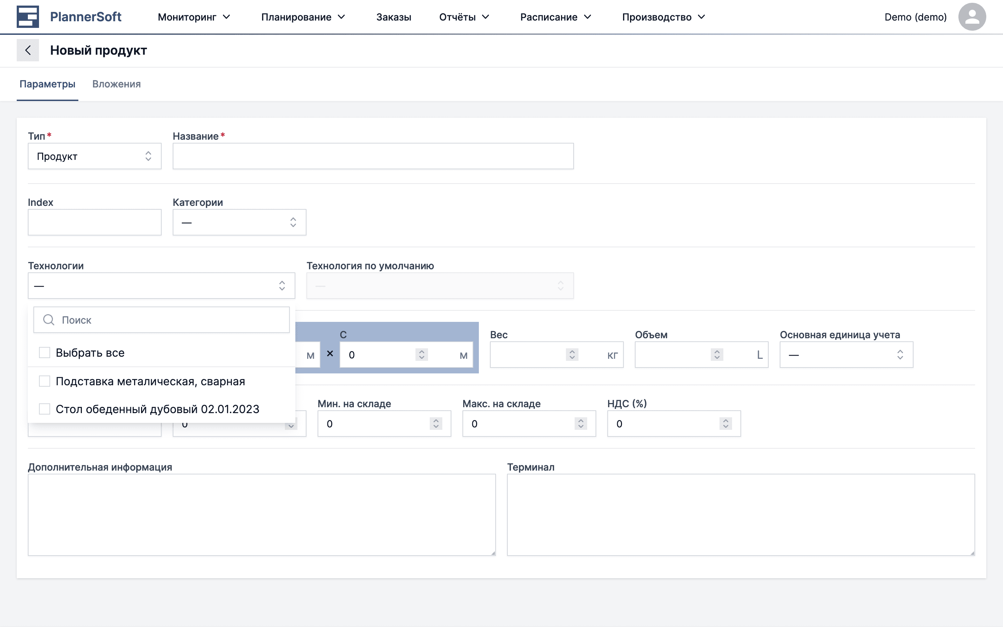1003x627 pixels.
Task: Click stepper arrows in НДС (%) field
Action: tap(725, 423)
